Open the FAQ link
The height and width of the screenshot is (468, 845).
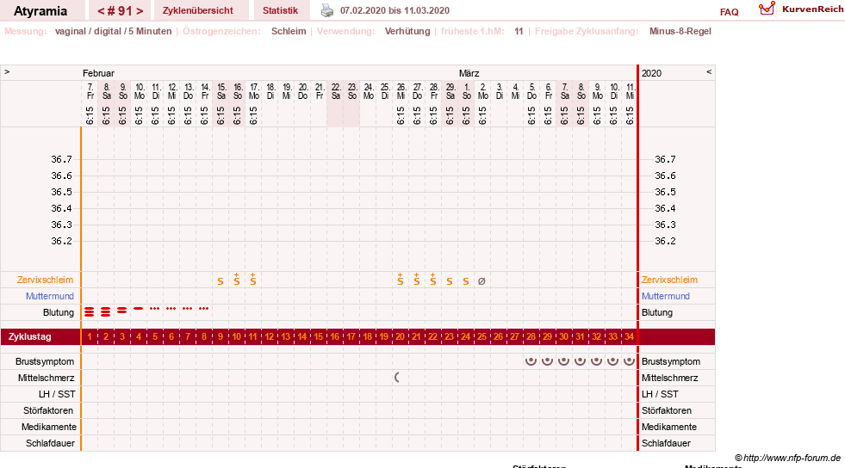[729, 12]
